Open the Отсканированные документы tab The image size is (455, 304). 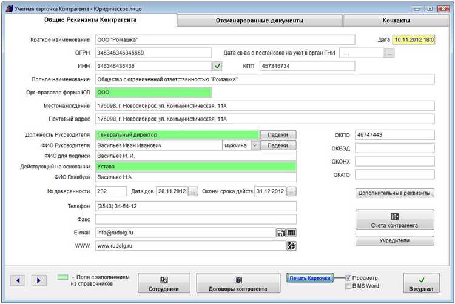click(x=260, y=21)
